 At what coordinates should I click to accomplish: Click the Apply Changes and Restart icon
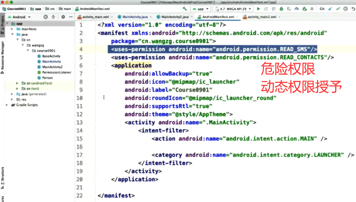(x=266, y=9)
